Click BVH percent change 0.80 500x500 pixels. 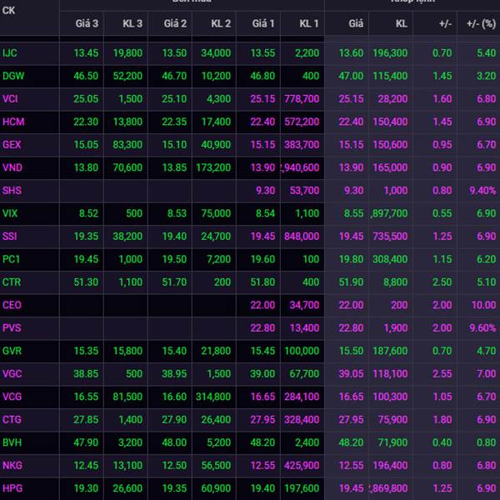[x=487, y=442]
